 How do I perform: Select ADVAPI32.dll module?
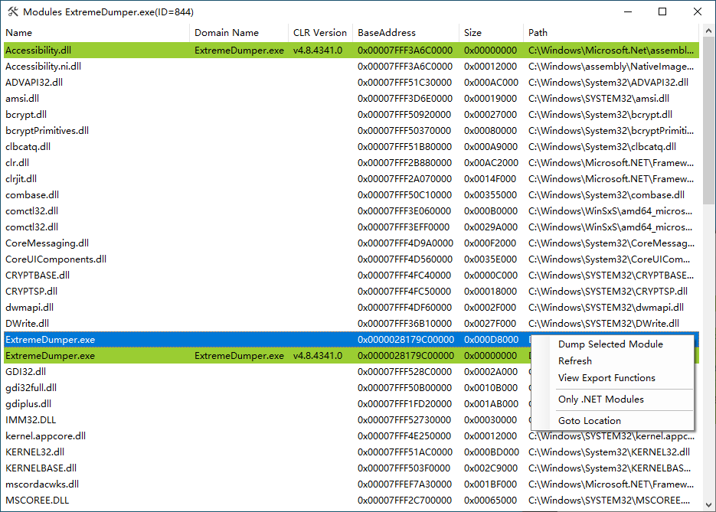pos(351,82)
